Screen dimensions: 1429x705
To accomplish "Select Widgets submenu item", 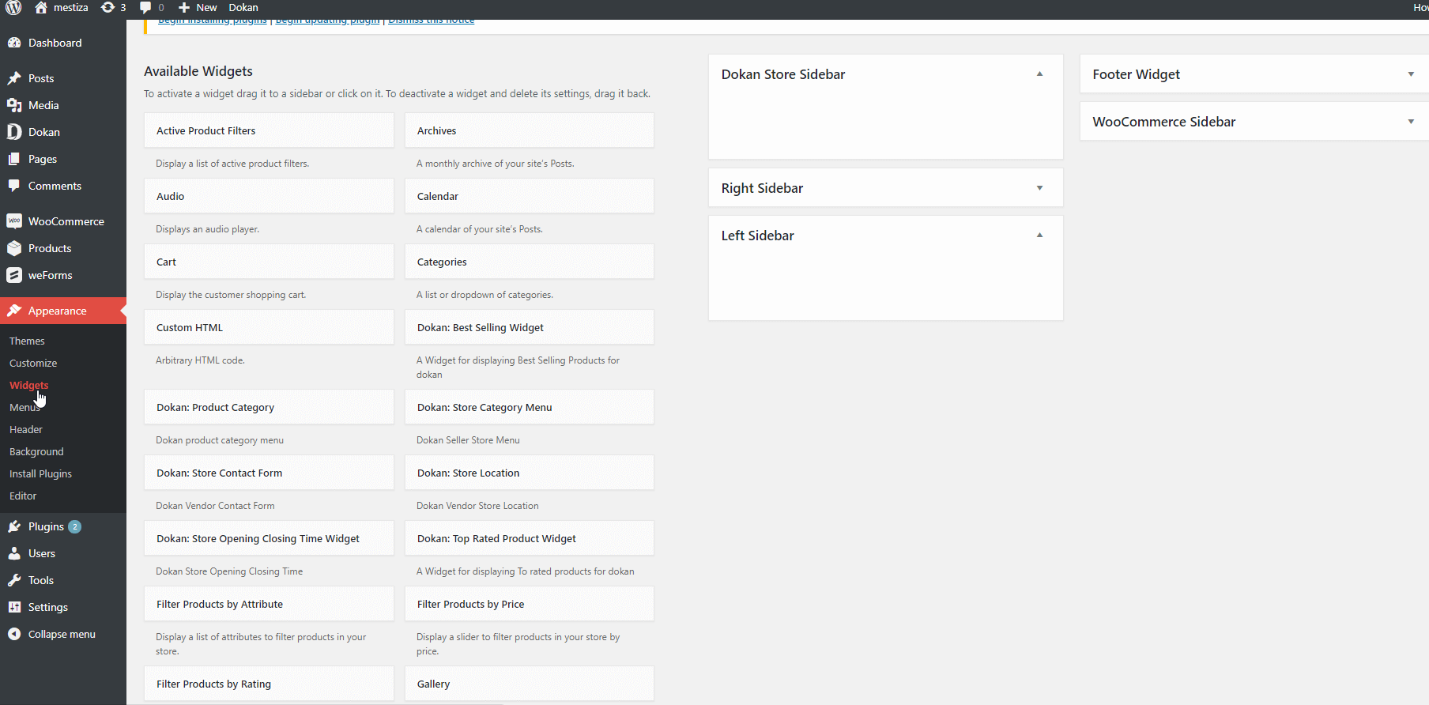I will (29, 385).
